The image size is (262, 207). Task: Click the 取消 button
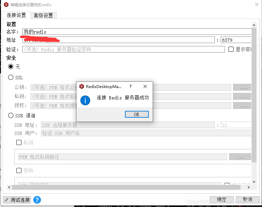click(248, 200)
